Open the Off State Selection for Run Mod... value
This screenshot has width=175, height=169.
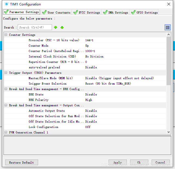click(x=125, y=116)
